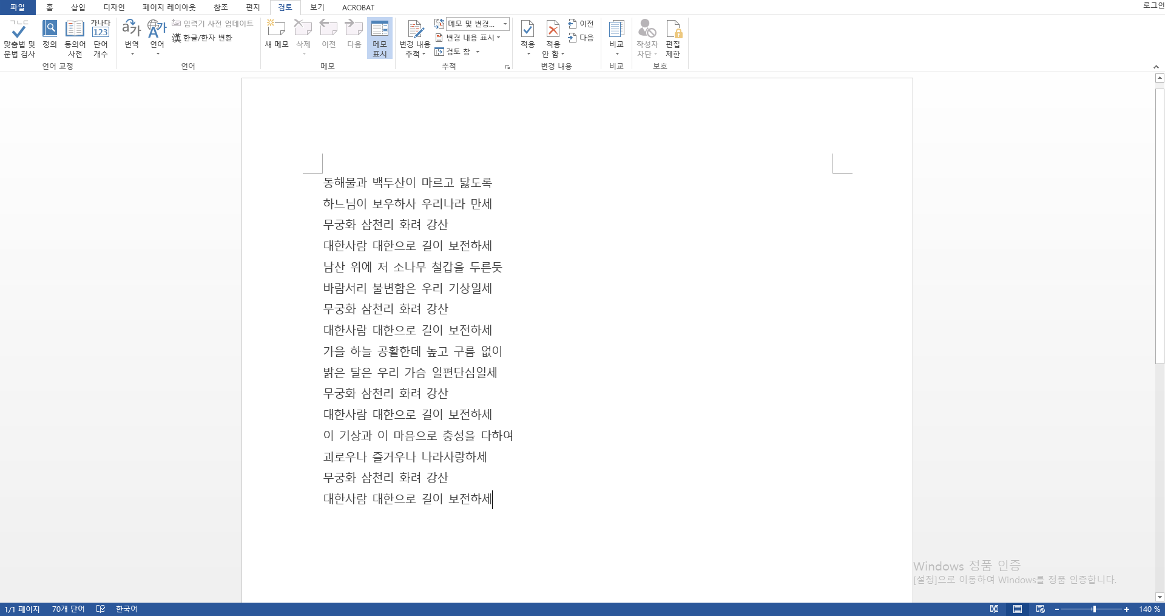Click the proofing errors status bar icon

(x=101, y=609)
